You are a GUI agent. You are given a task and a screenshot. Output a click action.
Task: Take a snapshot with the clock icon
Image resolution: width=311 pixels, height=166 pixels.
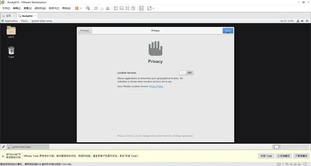pyautogui.click(x=96, y=8)
